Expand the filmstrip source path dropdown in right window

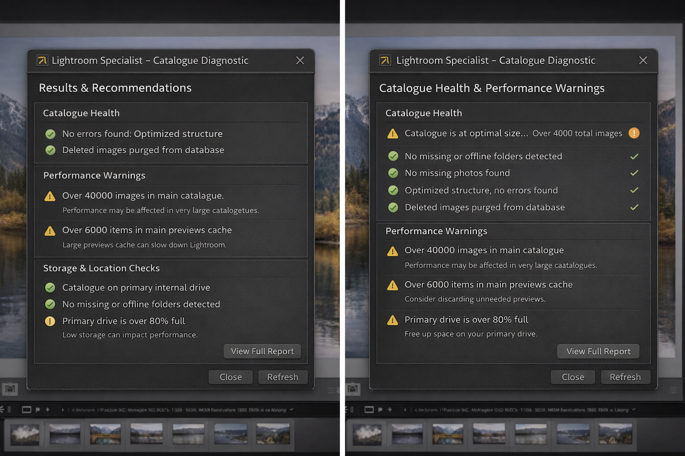[x=634, y=410]
